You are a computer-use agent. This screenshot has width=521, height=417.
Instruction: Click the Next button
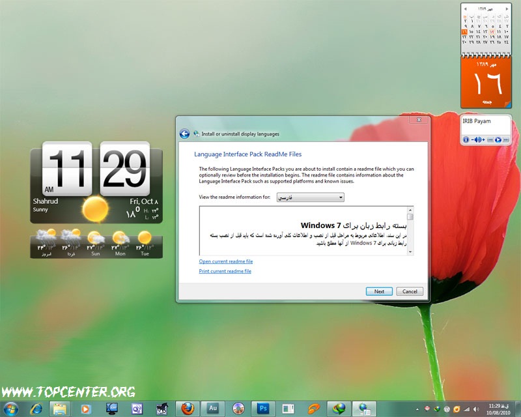point(379,291)
